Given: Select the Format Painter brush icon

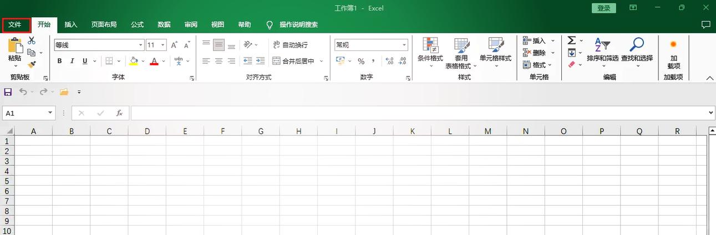Looking at the screenshot, I should click(x=32, y=64).
